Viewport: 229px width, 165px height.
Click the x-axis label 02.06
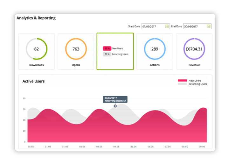[x=82, y=147]
